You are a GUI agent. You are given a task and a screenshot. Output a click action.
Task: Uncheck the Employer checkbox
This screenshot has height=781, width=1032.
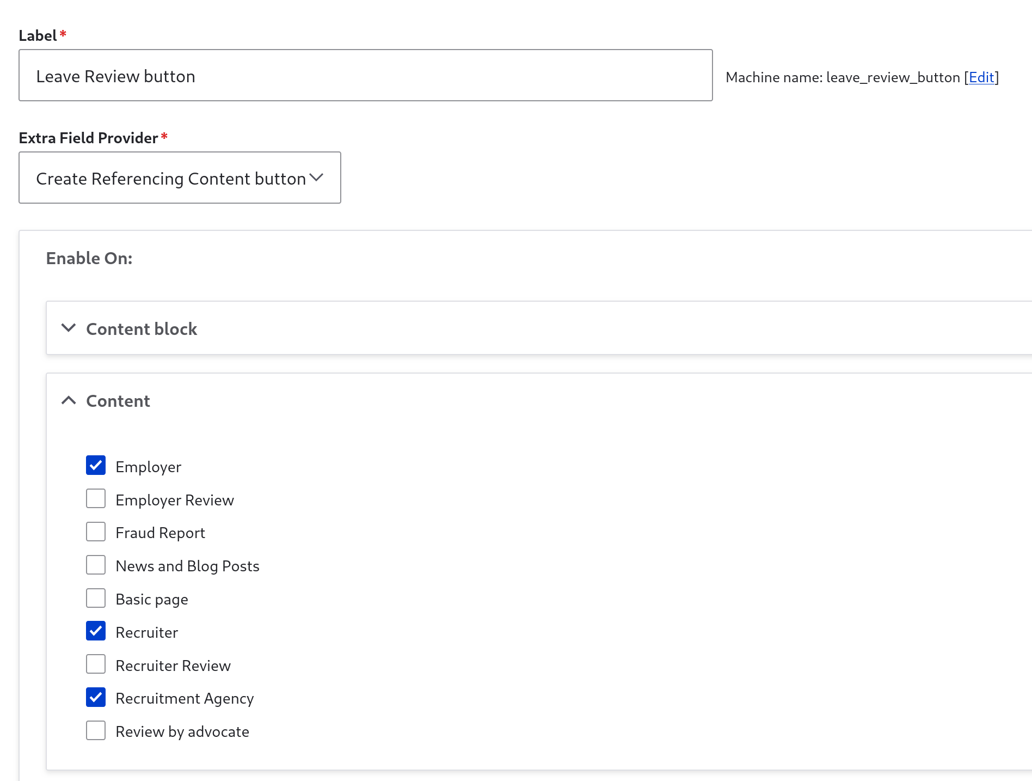coord(96,465)
